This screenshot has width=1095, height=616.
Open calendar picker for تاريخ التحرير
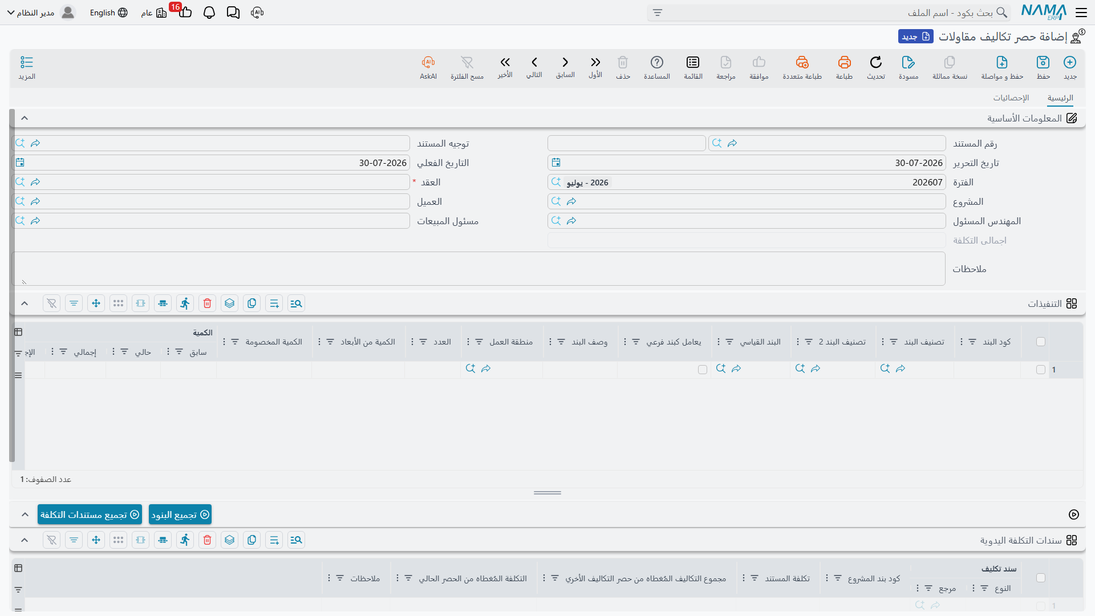click(556, 163)
